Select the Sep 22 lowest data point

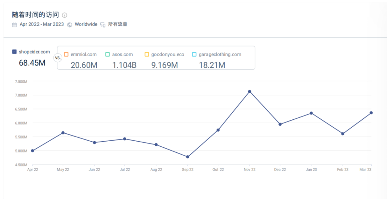(x=188, y=157)
